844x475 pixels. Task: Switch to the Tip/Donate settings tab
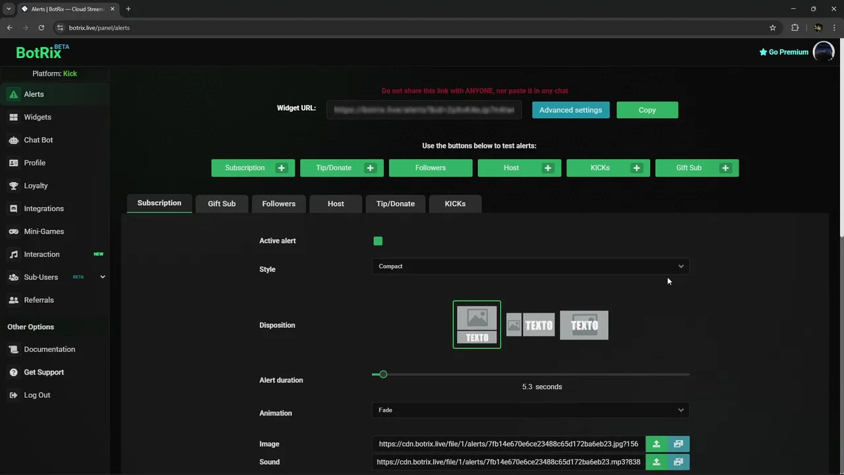click(396, 204)
